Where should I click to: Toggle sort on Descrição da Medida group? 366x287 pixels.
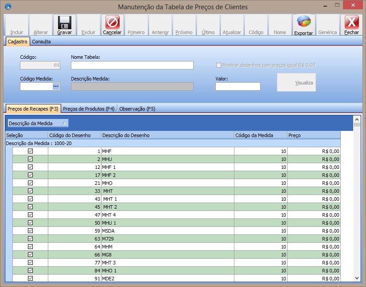click(x=38, y=123)
